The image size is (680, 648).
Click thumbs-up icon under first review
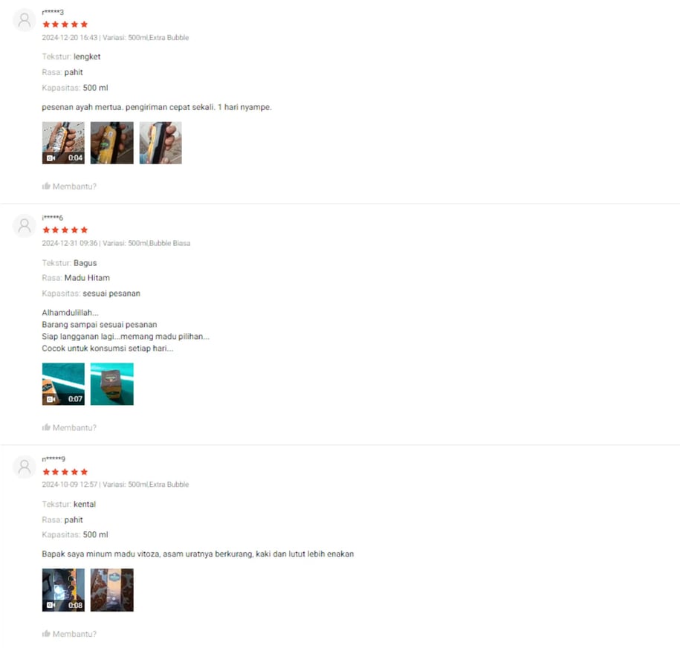46,186
